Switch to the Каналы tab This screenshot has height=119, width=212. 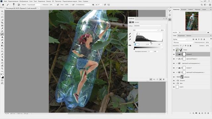coord(189,36)
